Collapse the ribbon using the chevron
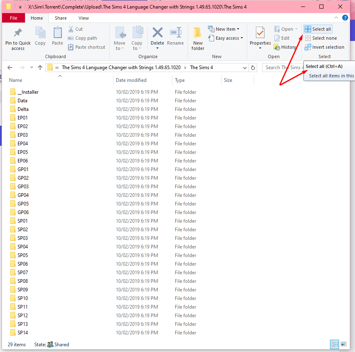The height and width of the screenshot is (352, 355). point(336,18)
